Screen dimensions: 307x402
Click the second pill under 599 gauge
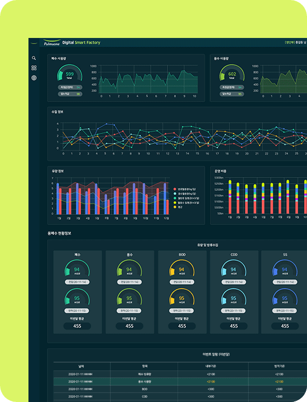point(70,94)
